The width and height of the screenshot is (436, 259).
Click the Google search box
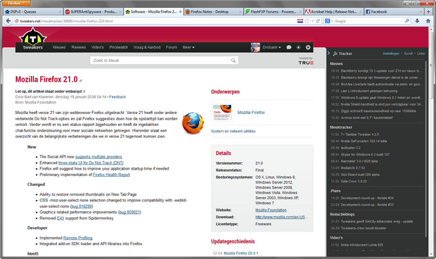[x=368, y=21]
